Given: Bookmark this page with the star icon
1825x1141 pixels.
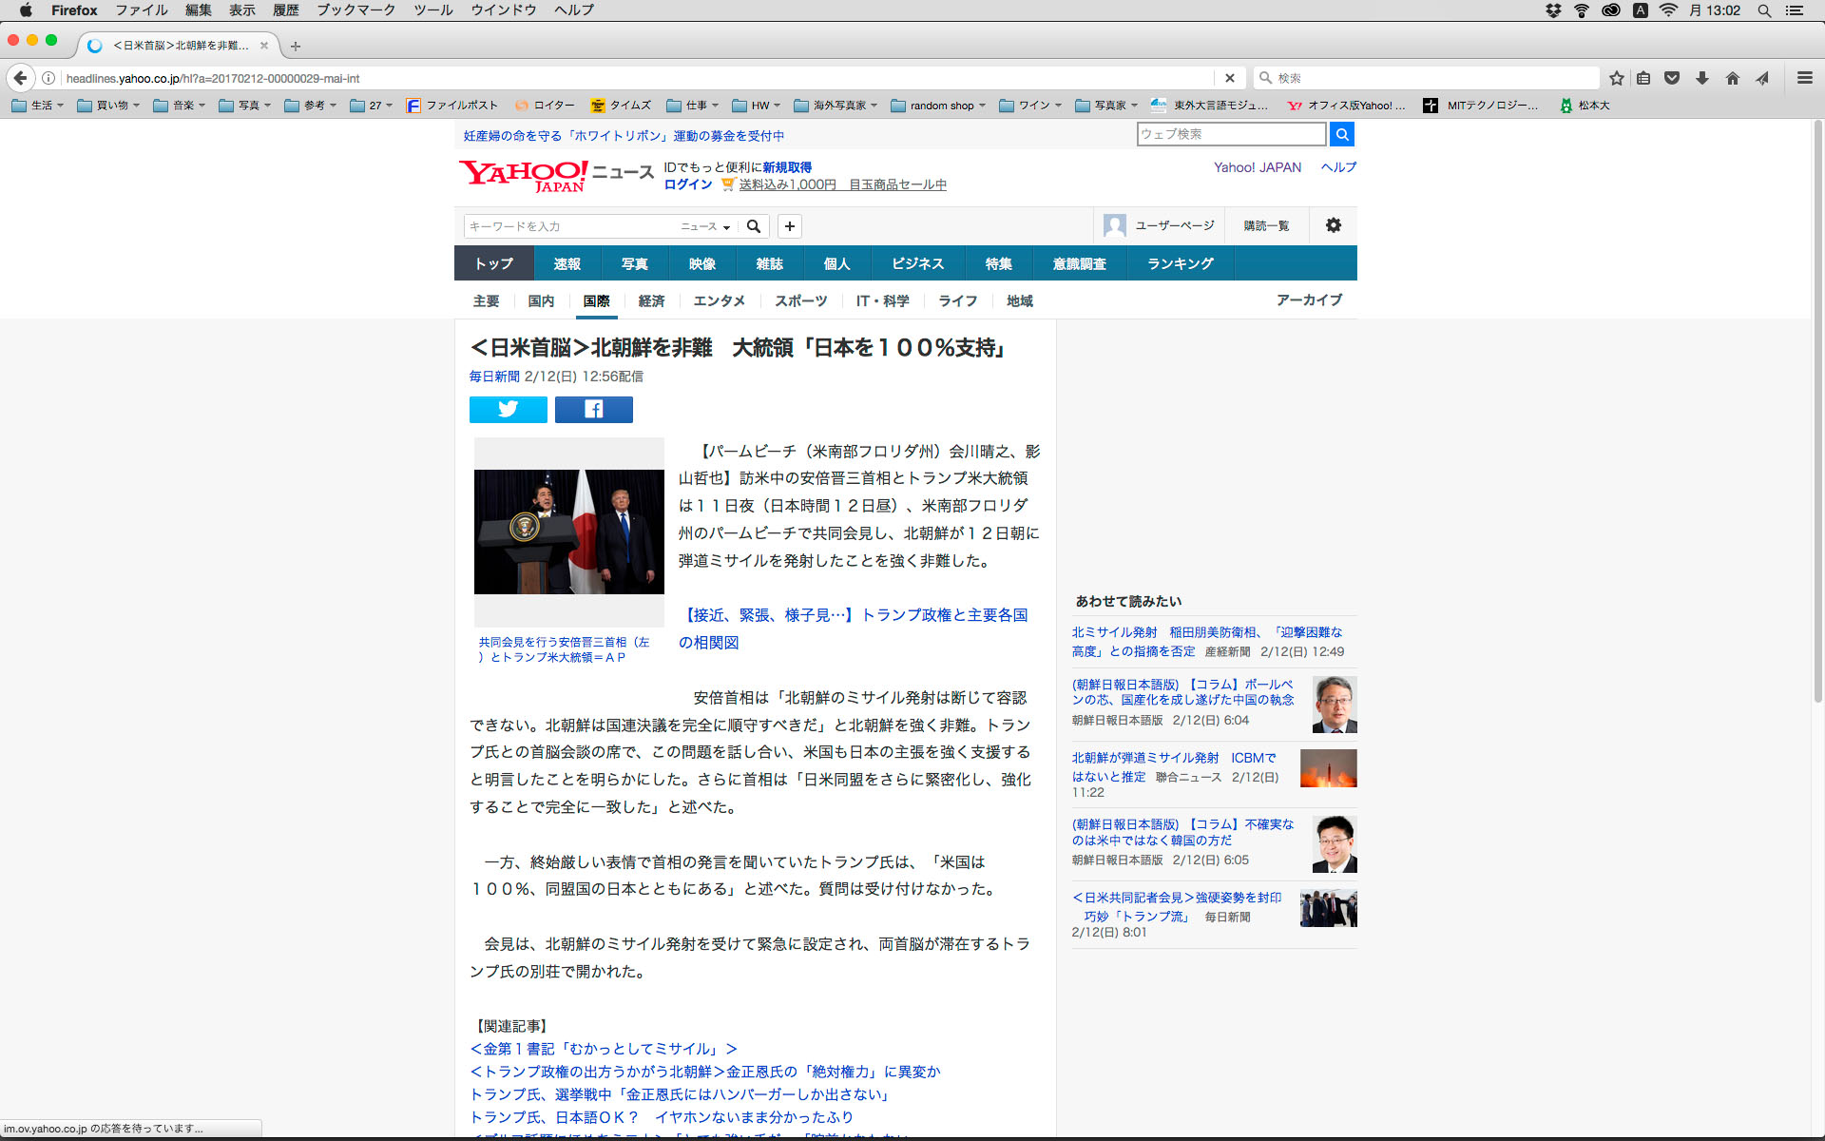Looking at the screenshot, I should click(1616, 78).
